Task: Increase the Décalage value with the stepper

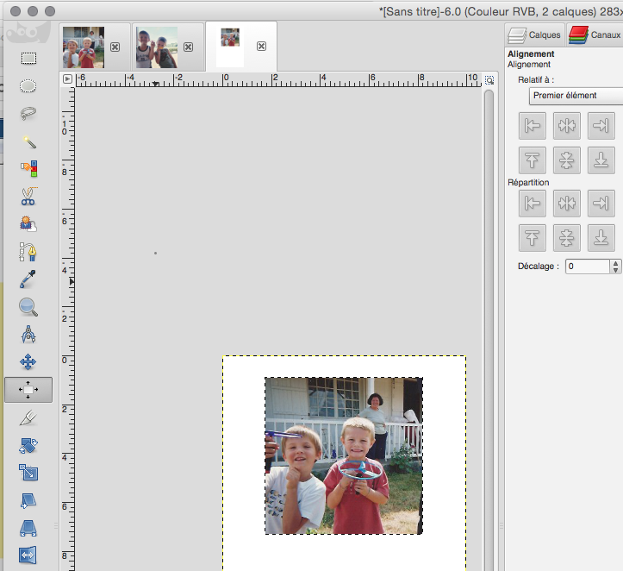Action: click(615, 263)
